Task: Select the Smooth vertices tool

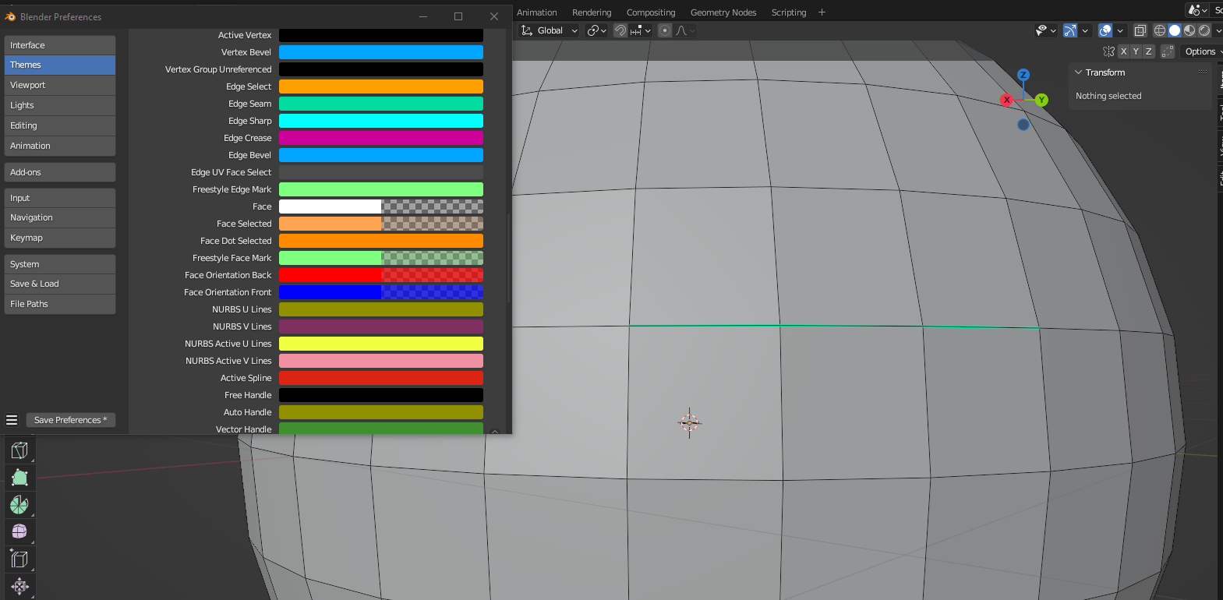Action: tap(19, 531)
